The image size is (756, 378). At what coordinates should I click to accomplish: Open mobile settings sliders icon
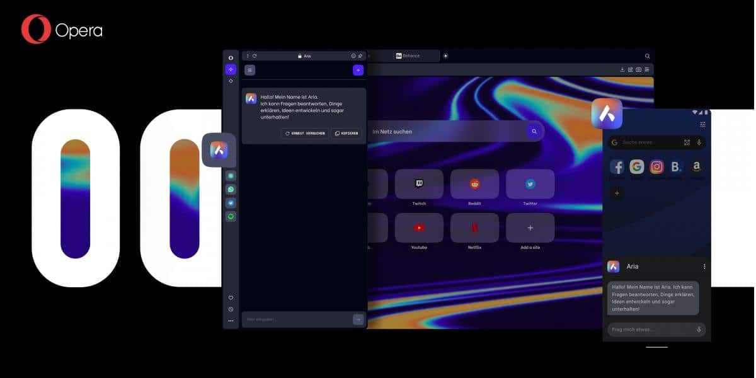point(702,125)
